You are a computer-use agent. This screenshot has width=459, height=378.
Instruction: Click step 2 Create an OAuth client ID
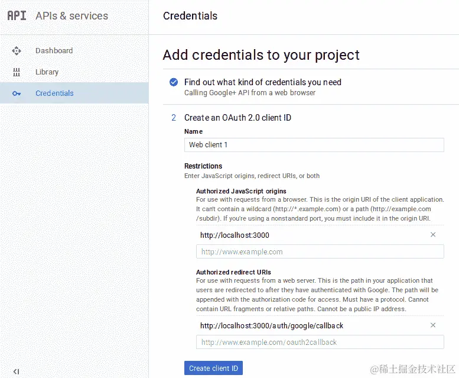pos(237,118)
